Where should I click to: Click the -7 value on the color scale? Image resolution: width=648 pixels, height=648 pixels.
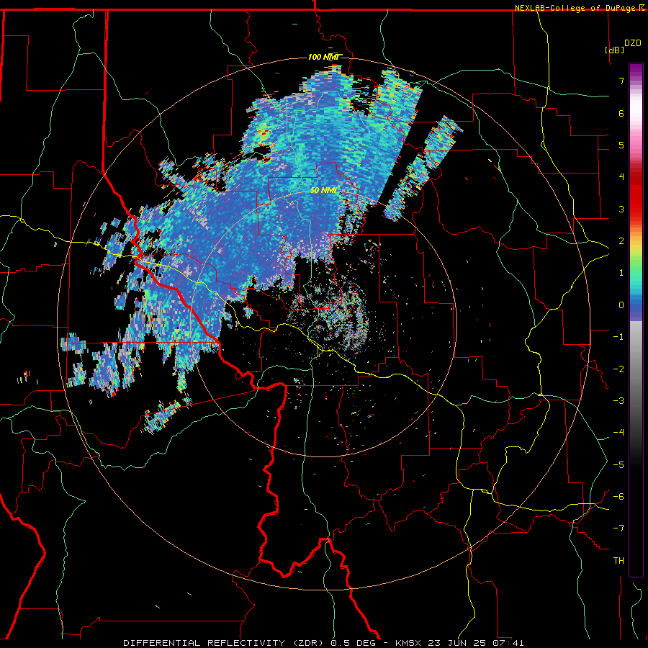coord(618,528)
